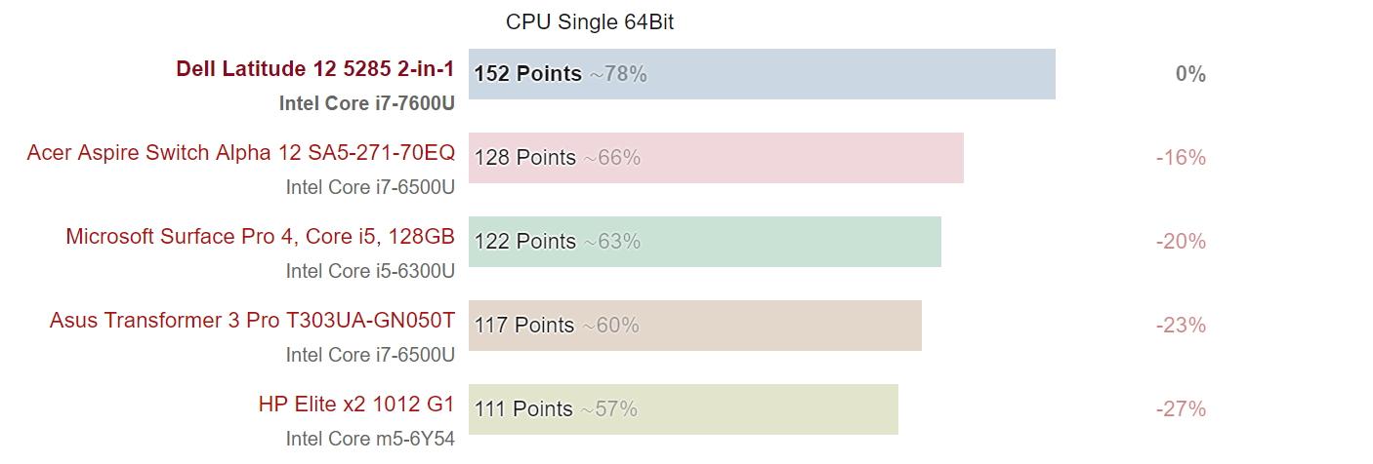The height and width of the screenshot is (464, 1373).
Task: Select the green 122 Points bar
Action: [x=705, y=242]
